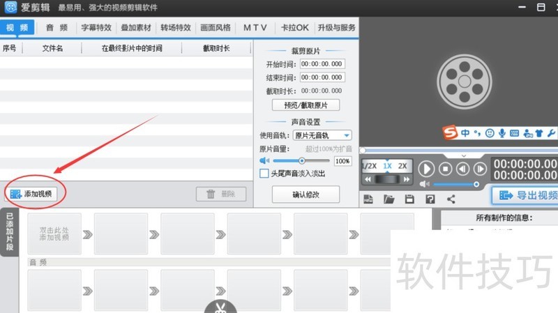
Task: Click the Sogou soft keyboard icon
Action: pos(514,133)
